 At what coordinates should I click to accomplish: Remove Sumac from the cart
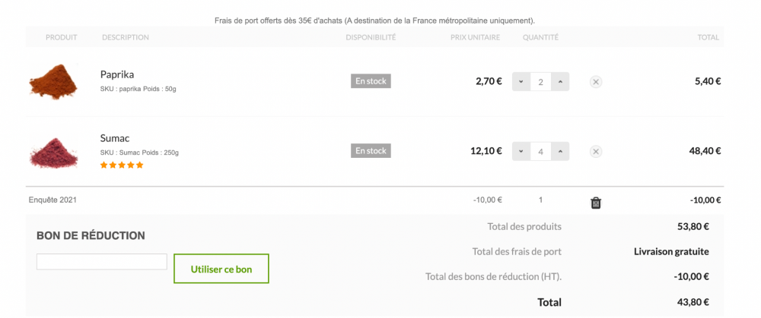[x=596, y=152]
